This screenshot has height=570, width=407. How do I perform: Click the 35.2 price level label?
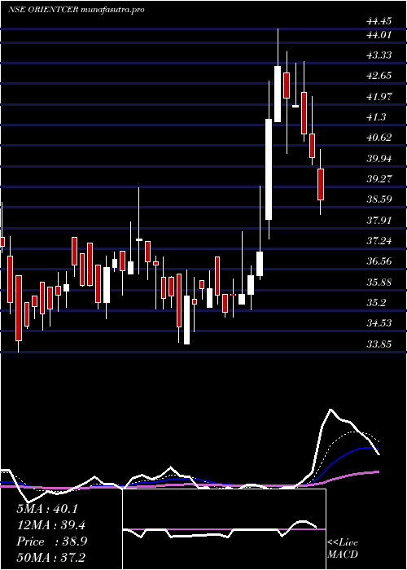[x=376, y=302]
